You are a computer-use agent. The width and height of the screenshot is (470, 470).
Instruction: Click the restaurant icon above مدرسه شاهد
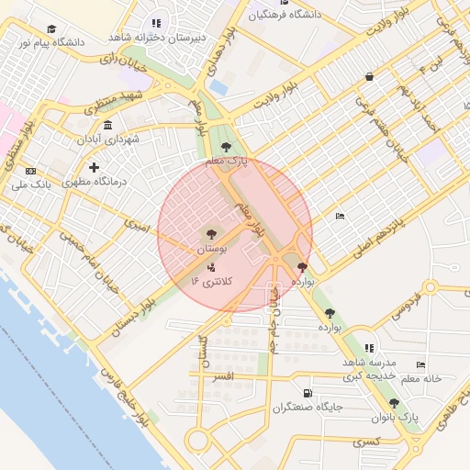pos(369,348)
